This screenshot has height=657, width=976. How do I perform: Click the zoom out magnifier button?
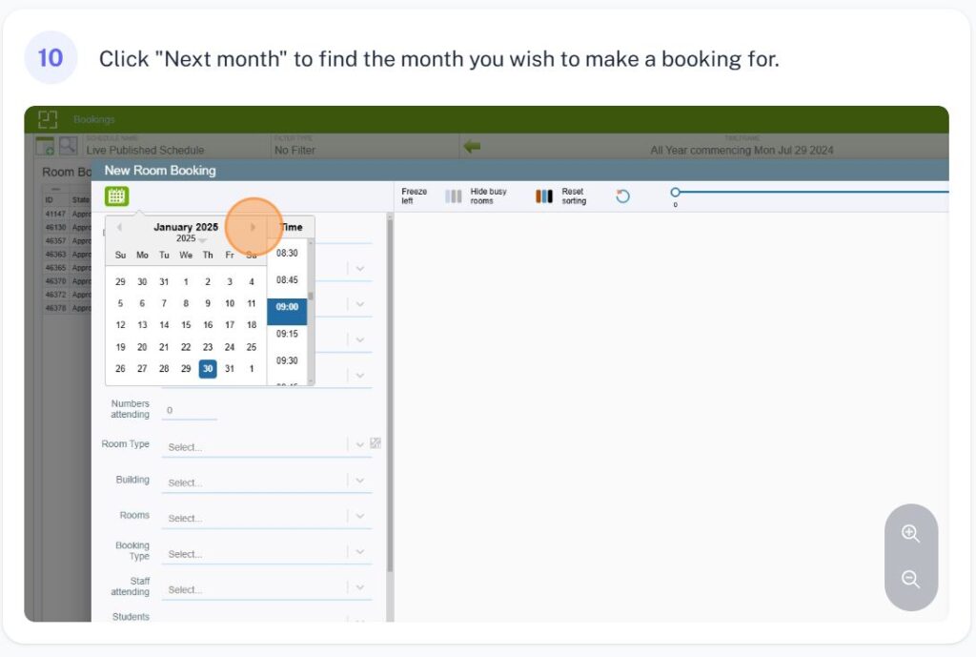click(910, 580)
